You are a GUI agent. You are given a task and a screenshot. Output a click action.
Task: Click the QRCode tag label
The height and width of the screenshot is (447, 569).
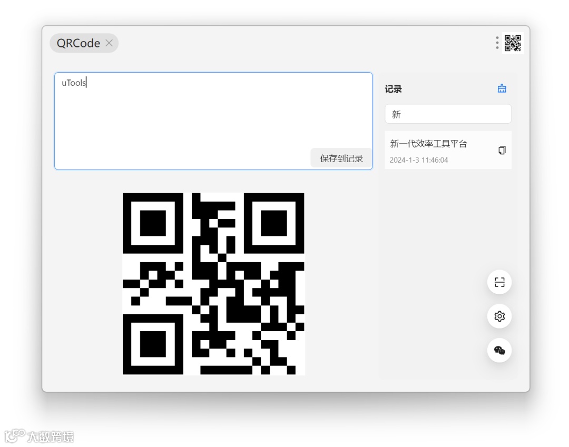pos(79,43)
